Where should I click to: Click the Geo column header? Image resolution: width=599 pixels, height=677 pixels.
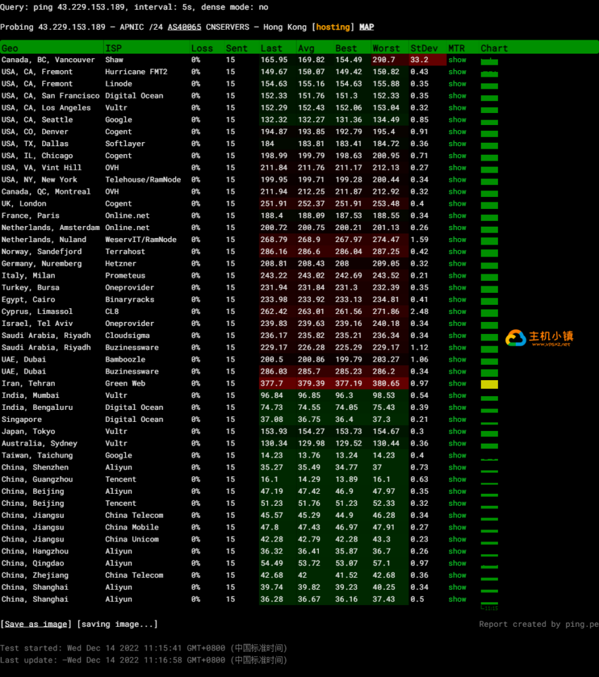pyautogui.click(x=10, y=48)
